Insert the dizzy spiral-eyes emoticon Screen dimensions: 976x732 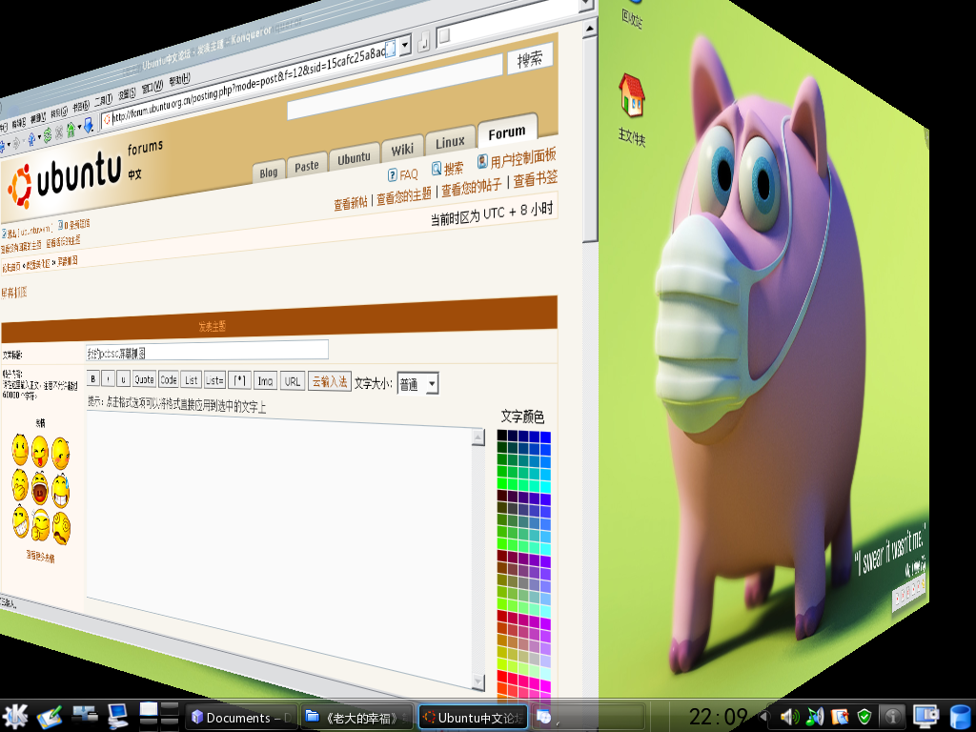click(61, 528)
